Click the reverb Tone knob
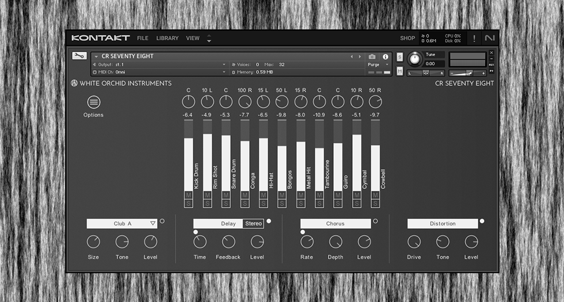Viewport: 564px width, 302px height. 122,242
